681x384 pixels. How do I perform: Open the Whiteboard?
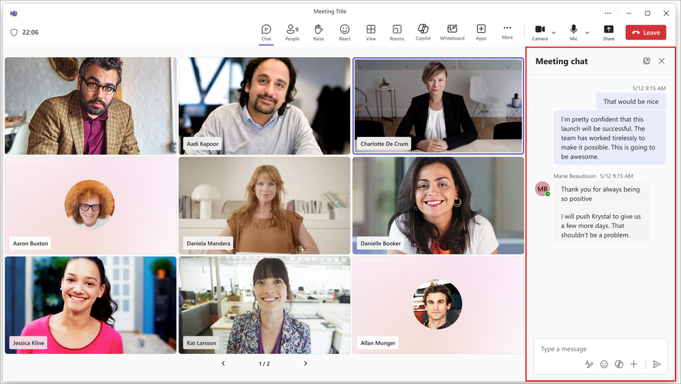click(x=452, y=33)
